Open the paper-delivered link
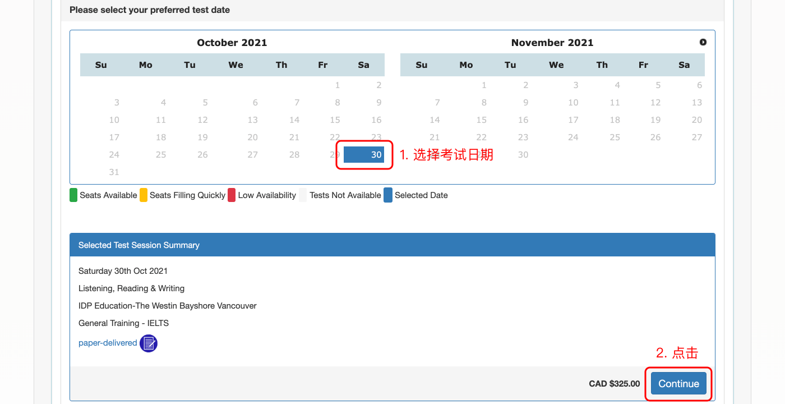785x404 pixels. click(x=108, y=343)
